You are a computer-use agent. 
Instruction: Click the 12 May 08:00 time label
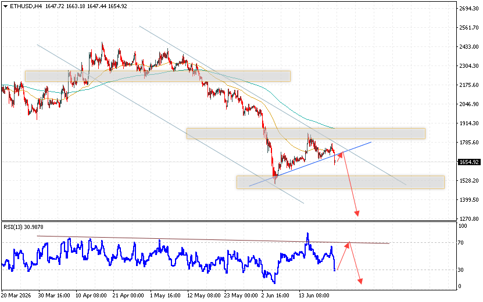click(x=203, y=296)
